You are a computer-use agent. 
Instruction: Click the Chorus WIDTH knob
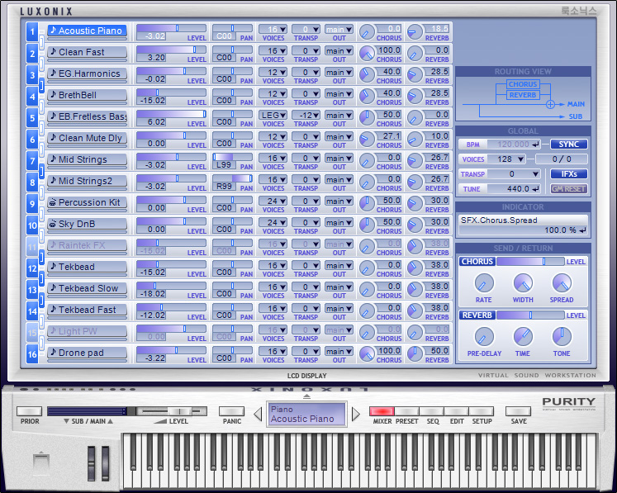point(523,283)
